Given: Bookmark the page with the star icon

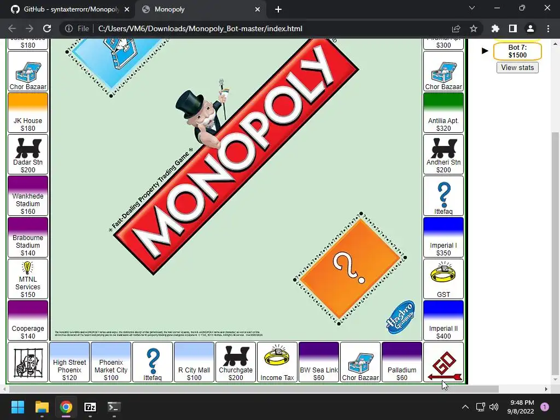Looking at the screenshot, I should 474,28.
